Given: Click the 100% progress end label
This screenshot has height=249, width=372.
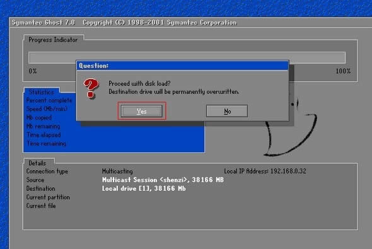Looking at the screenshot, I should [343, 71].
